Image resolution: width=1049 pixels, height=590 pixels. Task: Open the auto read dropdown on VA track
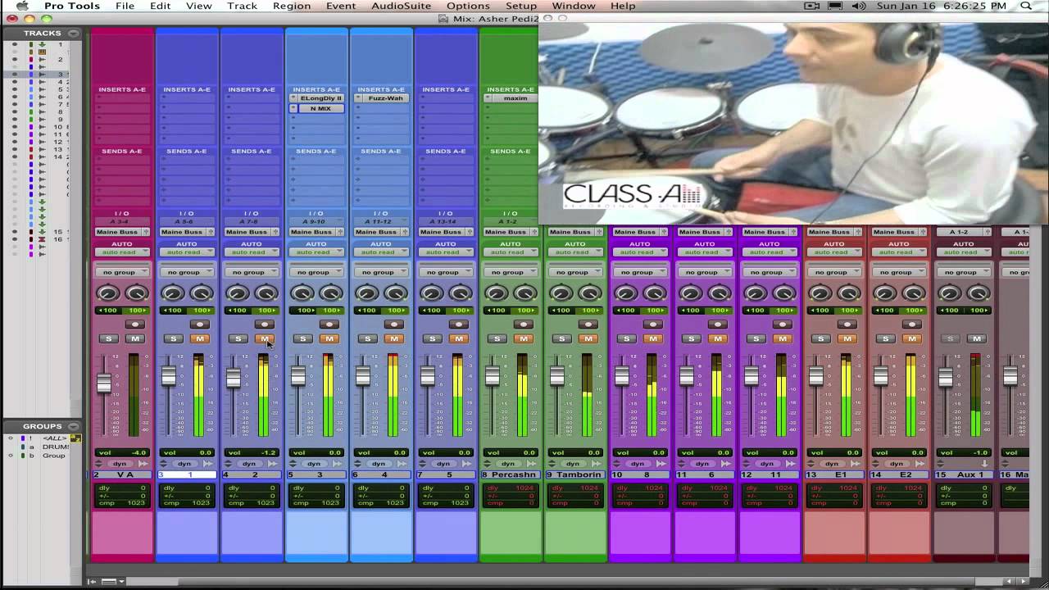[x=122, y=252]
